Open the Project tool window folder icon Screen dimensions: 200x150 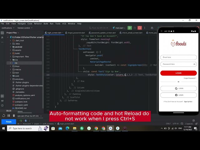[2, 33]
